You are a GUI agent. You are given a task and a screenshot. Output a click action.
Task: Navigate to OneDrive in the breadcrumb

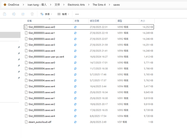pyautogui.click(x=13, y=5)
